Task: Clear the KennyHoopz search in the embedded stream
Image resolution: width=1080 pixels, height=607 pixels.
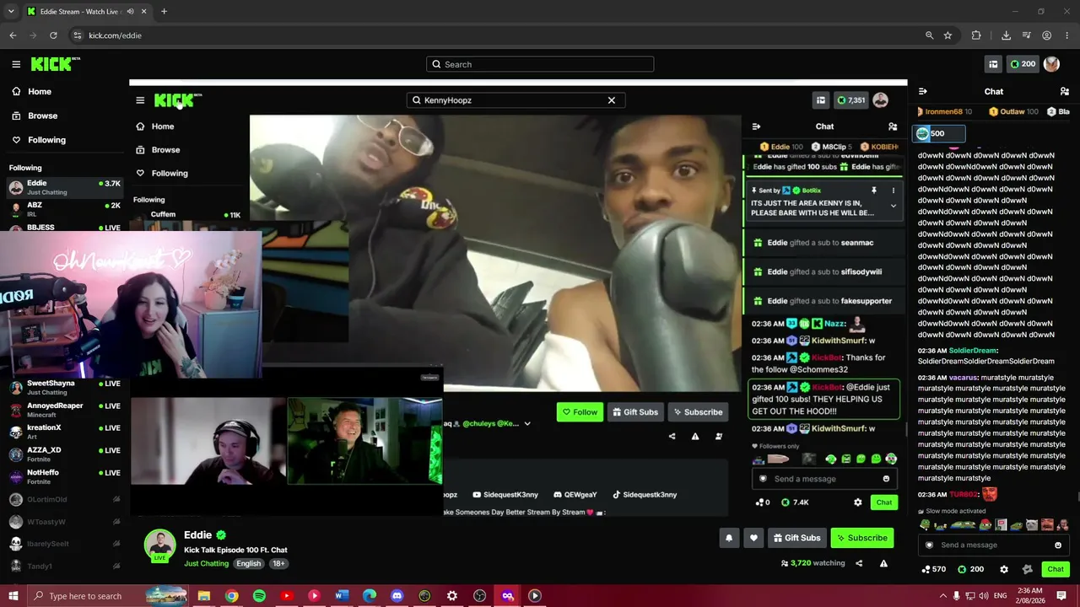Action: 612,100
